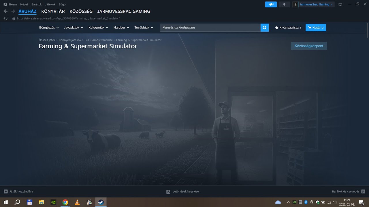Click the Keresés az Áruházban search field

[x=210, y=28]
